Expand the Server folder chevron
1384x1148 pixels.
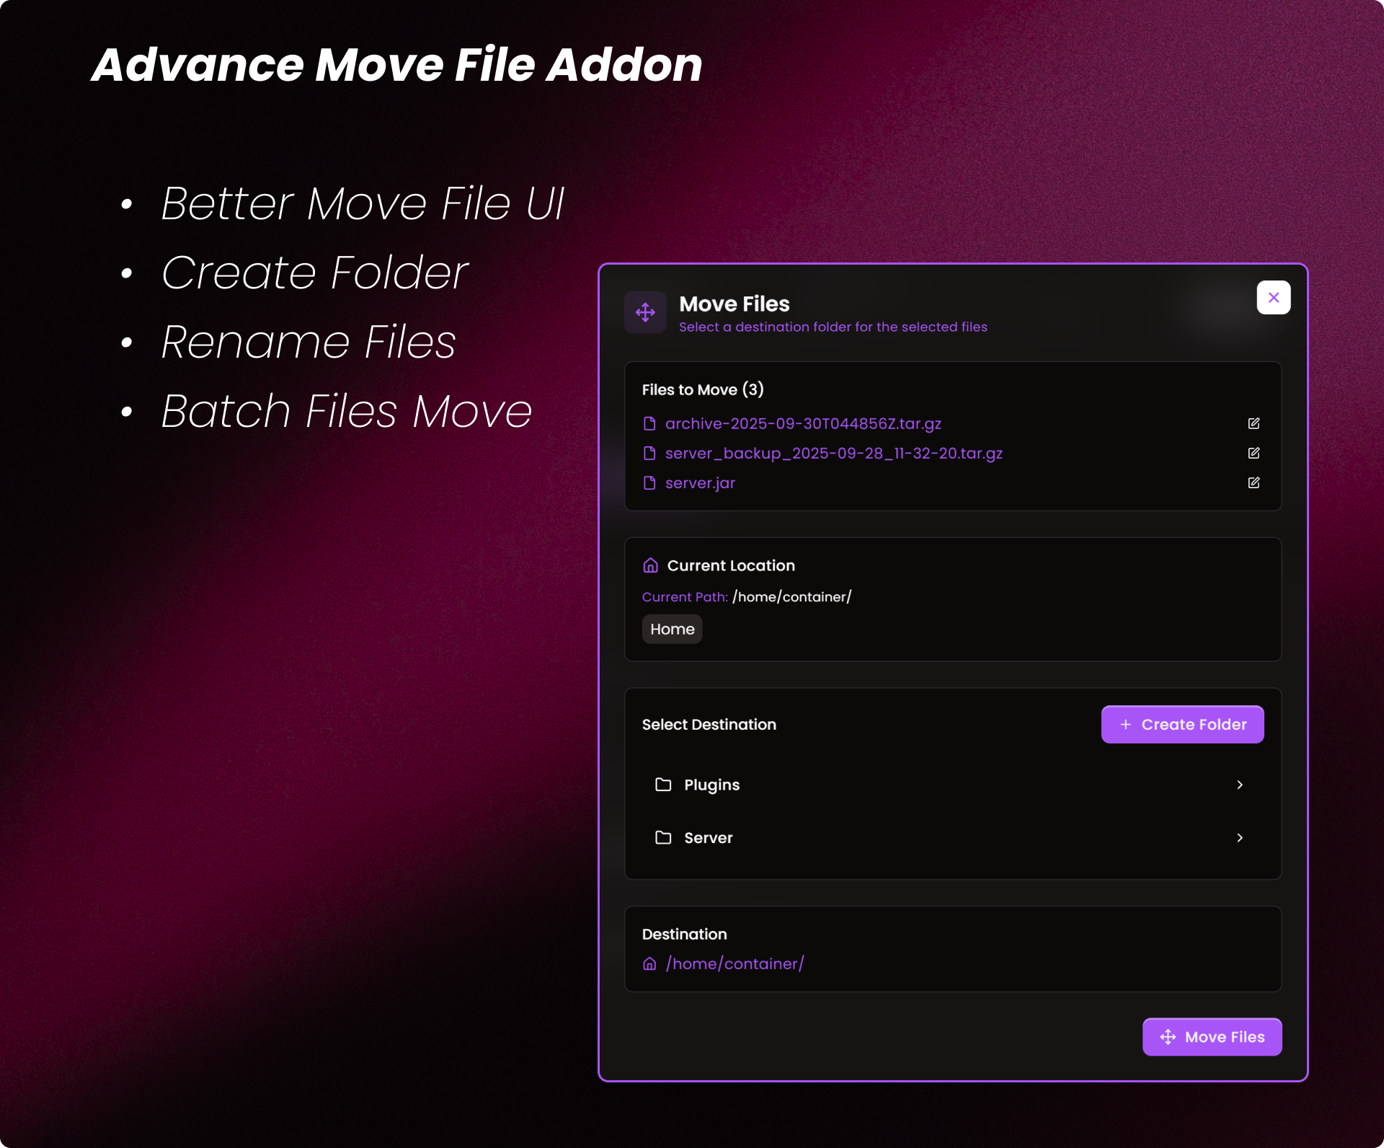tap(1240, 837)
